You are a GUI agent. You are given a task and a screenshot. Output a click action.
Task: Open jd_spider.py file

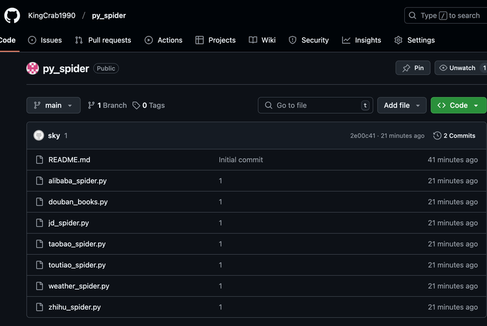(69, 223)
